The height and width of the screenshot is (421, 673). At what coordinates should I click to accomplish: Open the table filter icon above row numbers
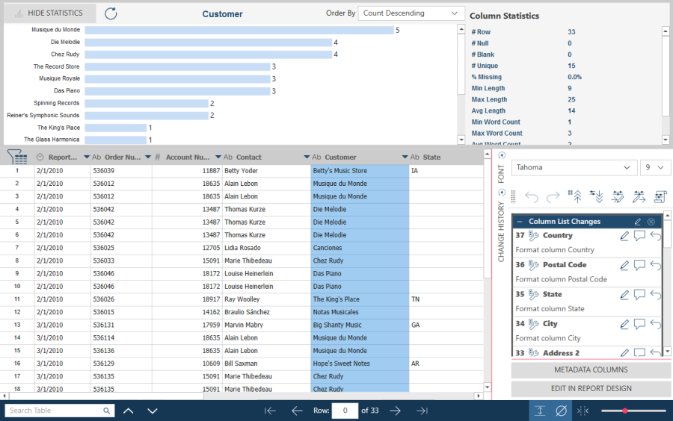(x=17, y=157)
